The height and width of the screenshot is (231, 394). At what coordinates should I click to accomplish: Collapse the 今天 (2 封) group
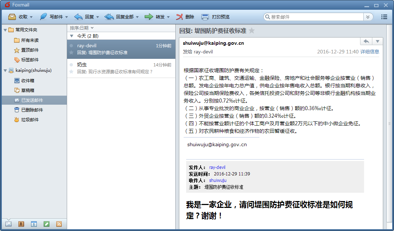72,36
